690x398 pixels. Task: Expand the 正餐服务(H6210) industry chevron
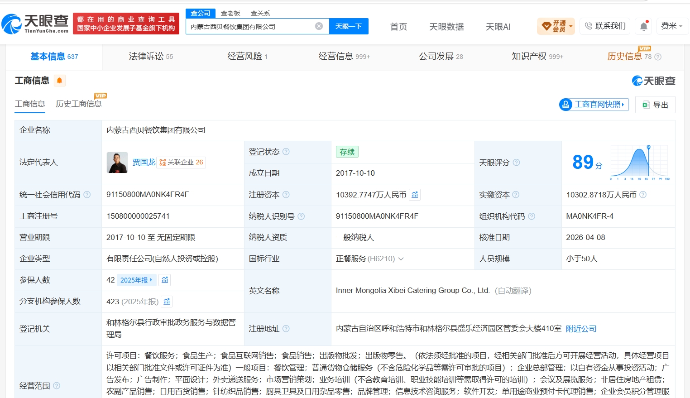(x=401, y=259)
